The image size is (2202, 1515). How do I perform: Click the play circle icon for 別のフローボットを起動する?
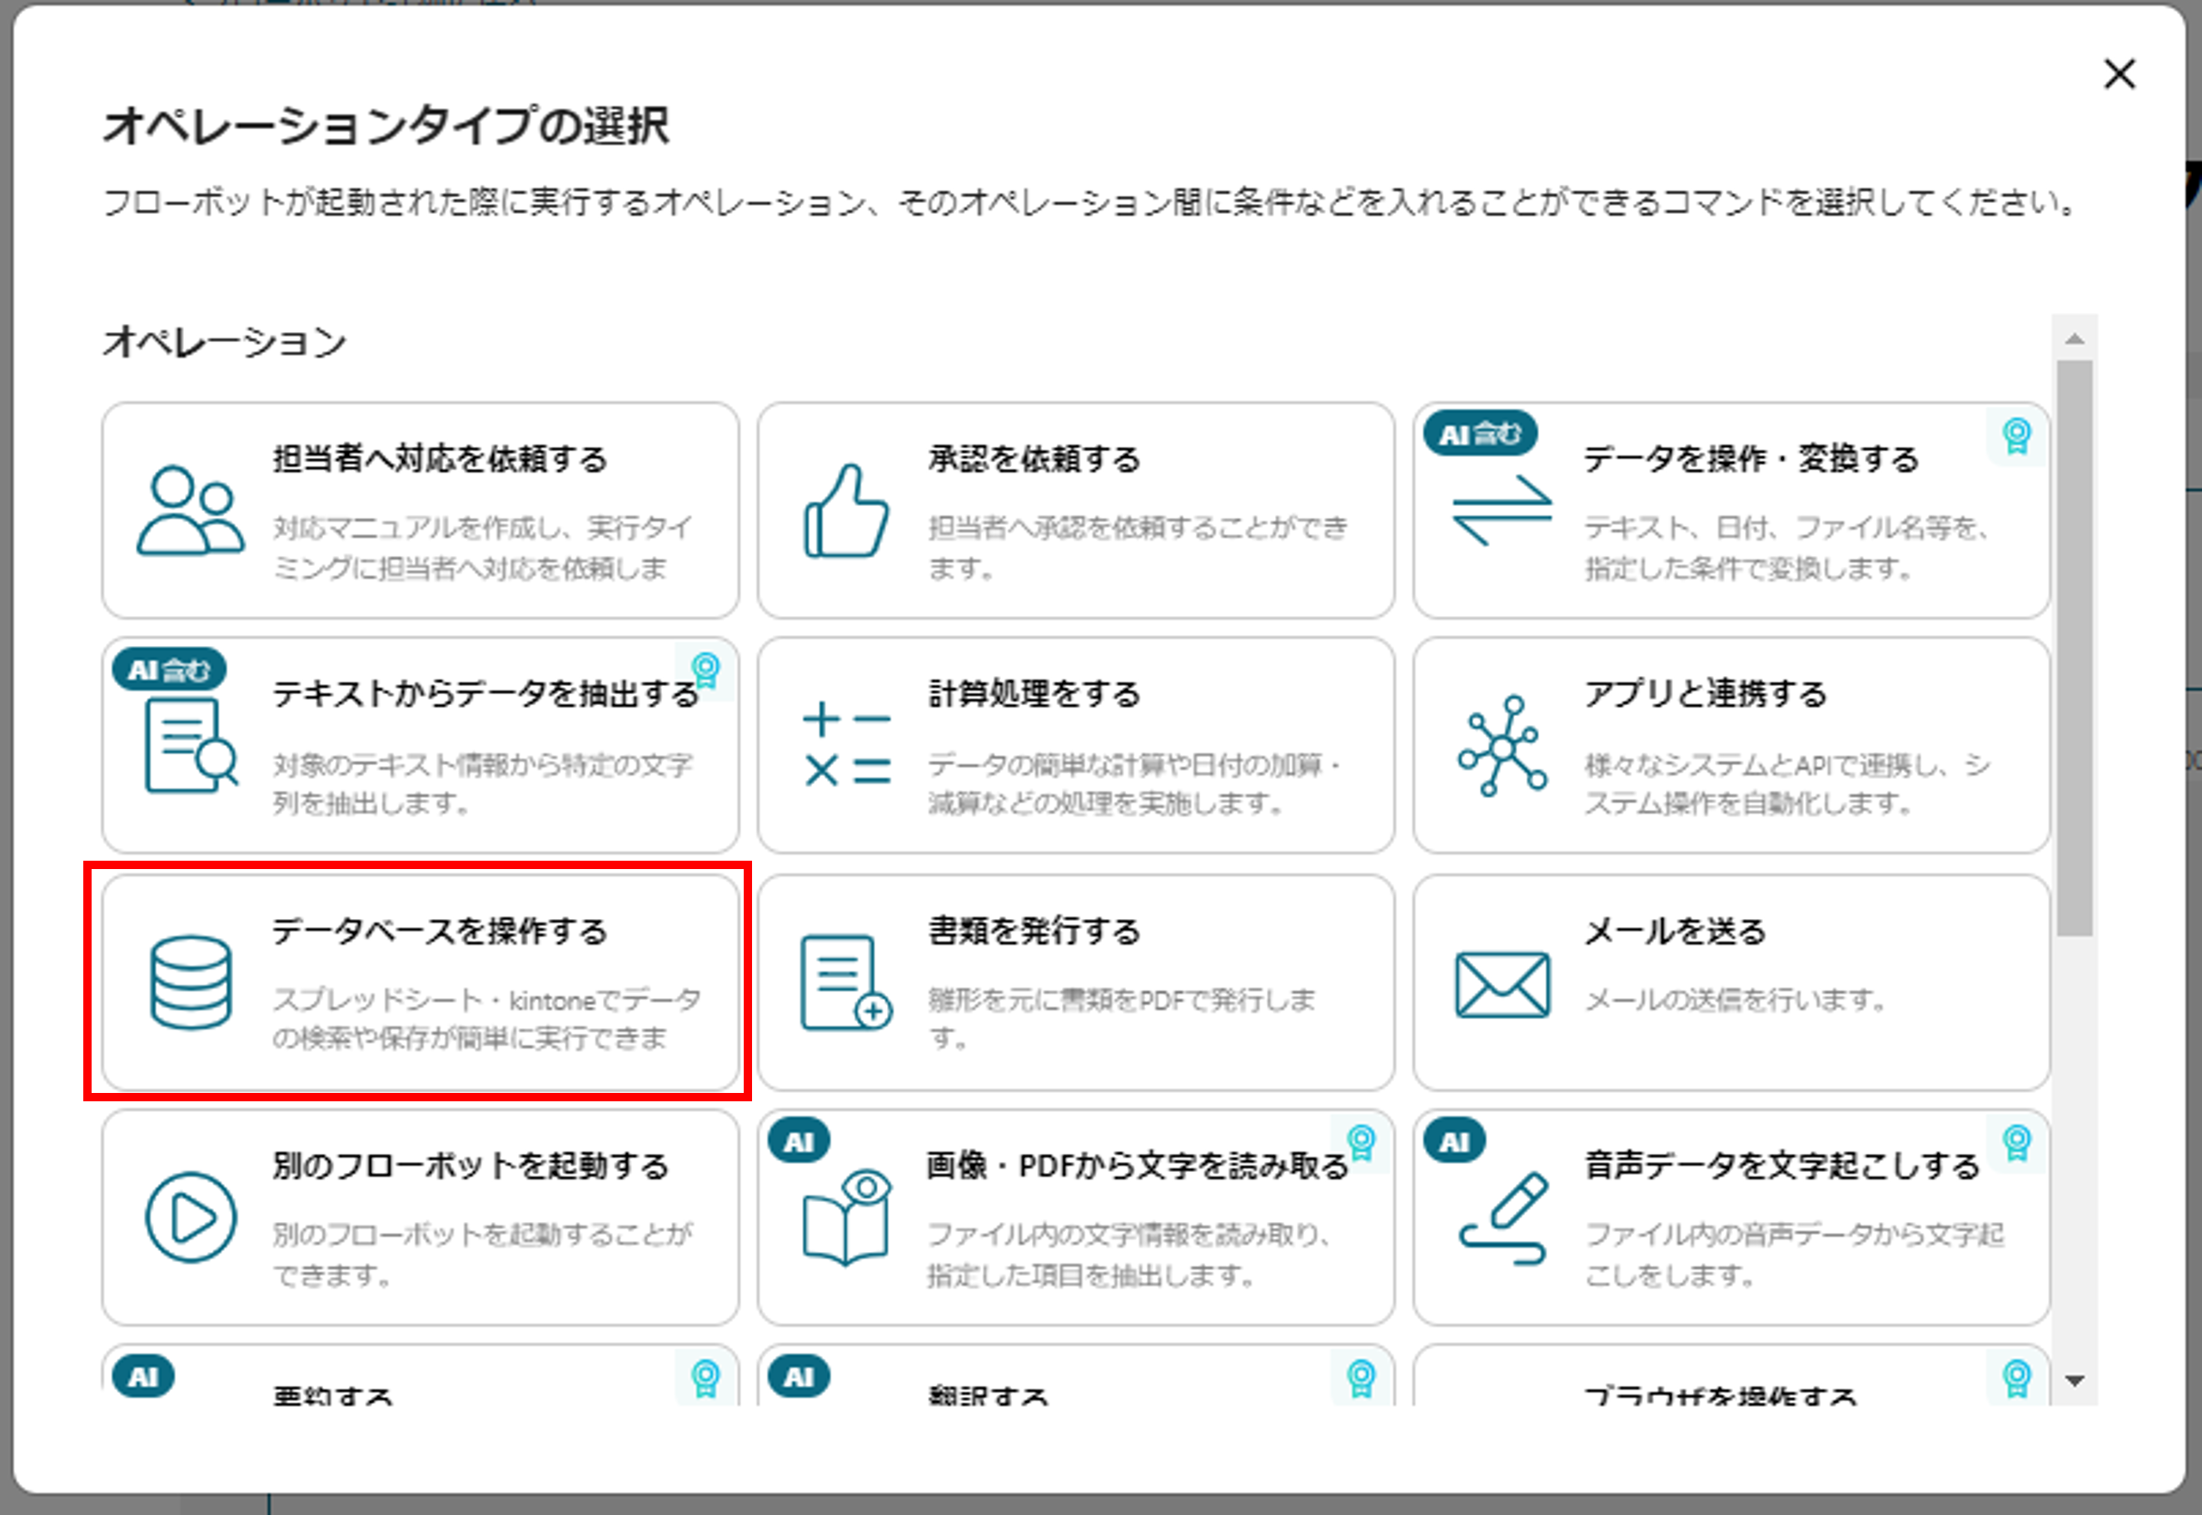[190, 1218]
